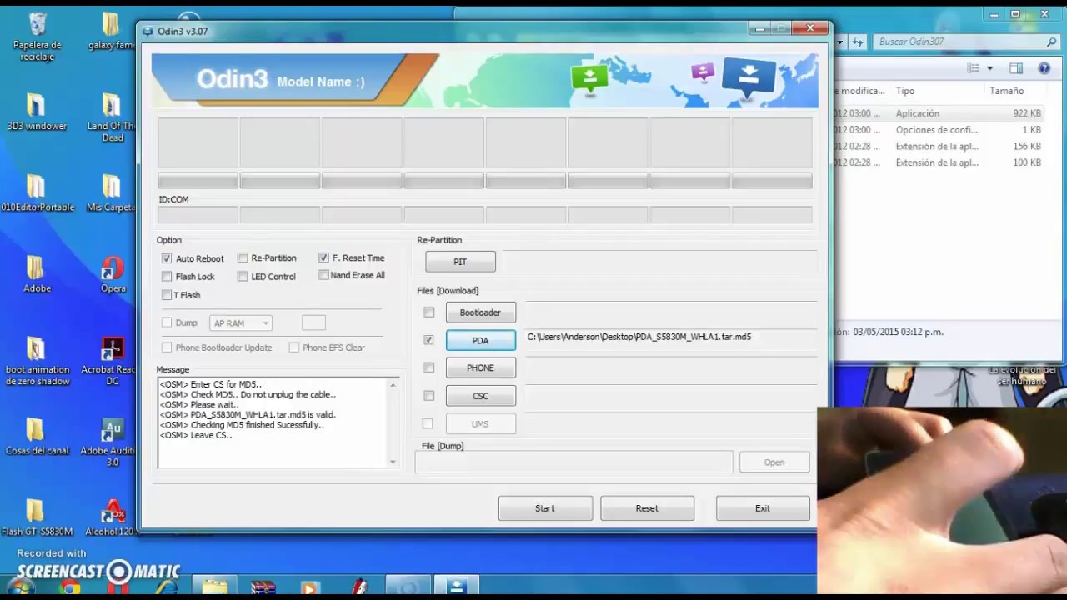The width and height of the screenshot is (1067, 600).
Task: Open the Explorer address history dropdown arrow
Action: tap(840, 42)
